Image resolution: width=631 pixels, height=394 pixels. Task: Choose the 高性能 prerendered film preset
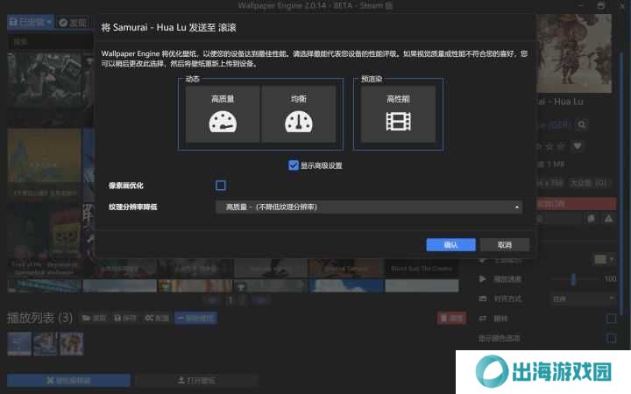398,114
